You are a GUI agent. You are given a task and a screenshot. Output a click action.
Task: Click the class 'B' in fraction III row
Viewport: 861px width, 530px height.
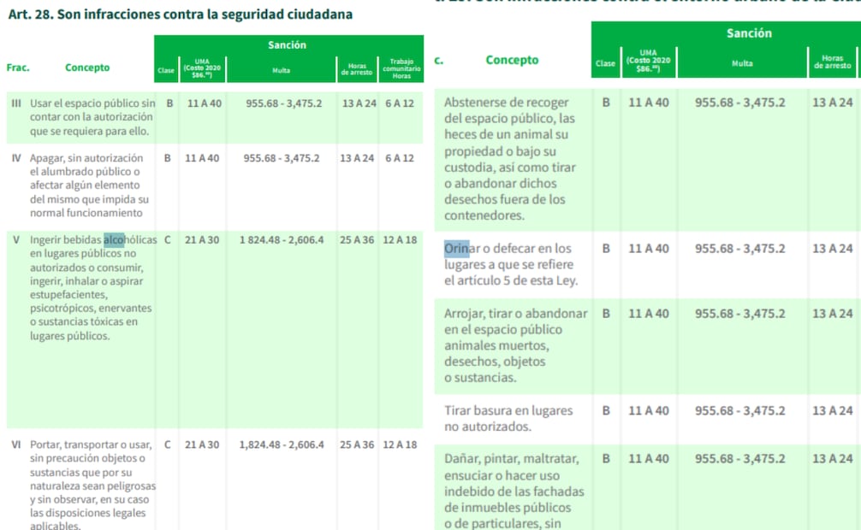(169, 103)
